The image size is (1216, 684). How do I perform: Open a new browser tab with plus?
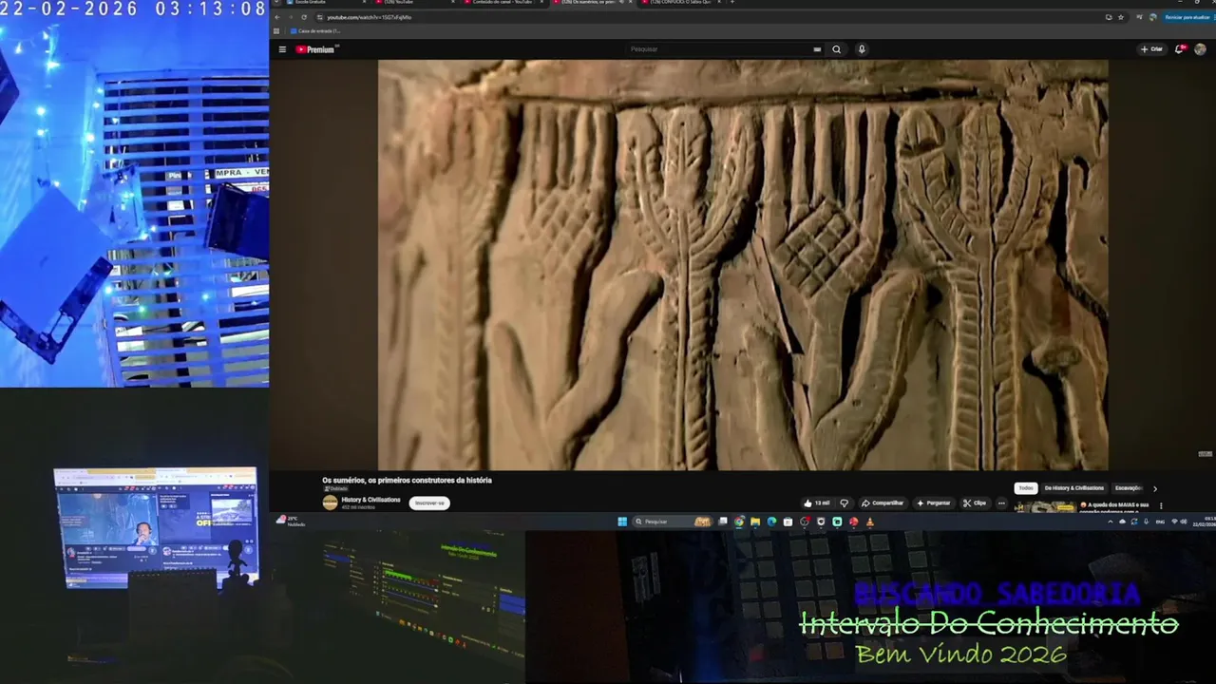[x=731, y=2]
